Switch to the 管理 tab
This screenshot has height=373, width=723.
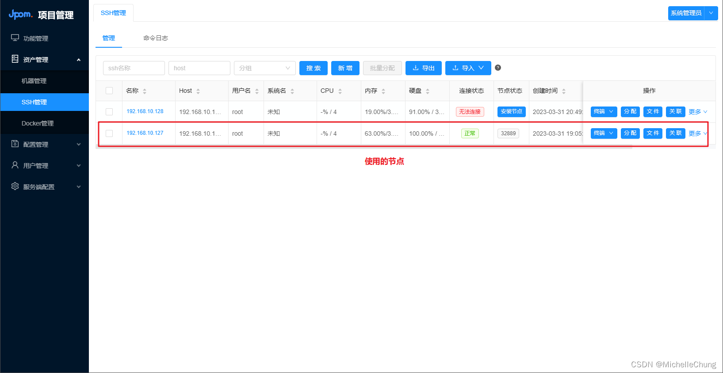click(x=109, y=38)
